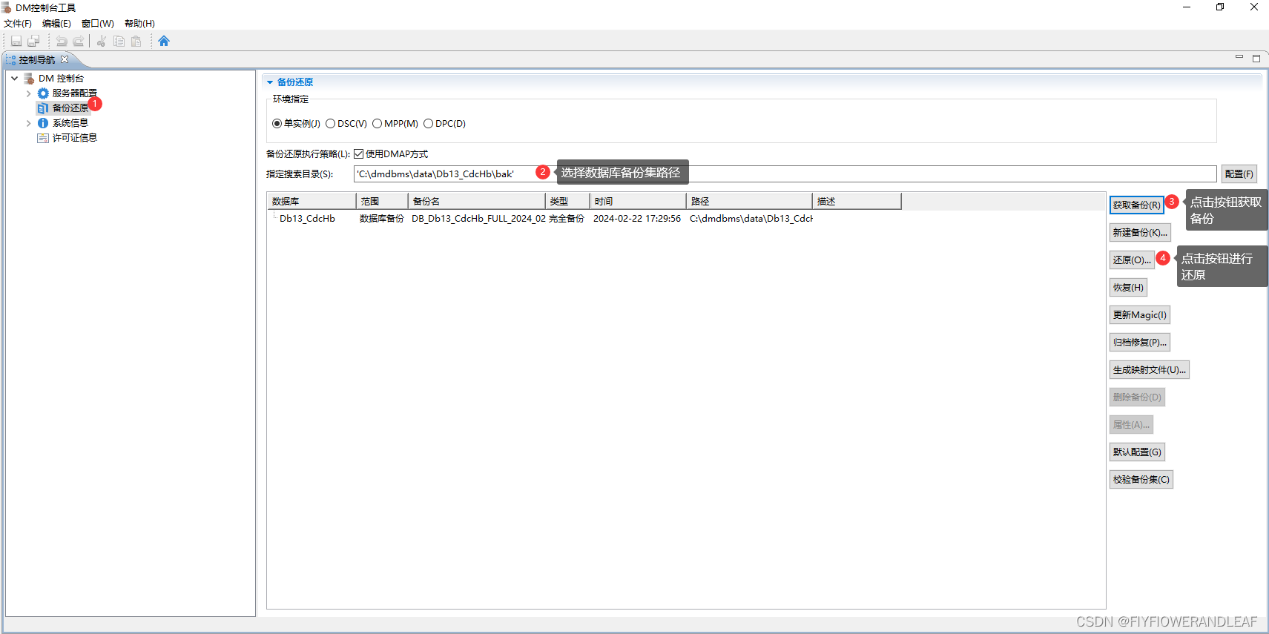The image size is (1269, 634).
Task: Close the 控制导航 tab with its X
Action: (x=65, y=59)
